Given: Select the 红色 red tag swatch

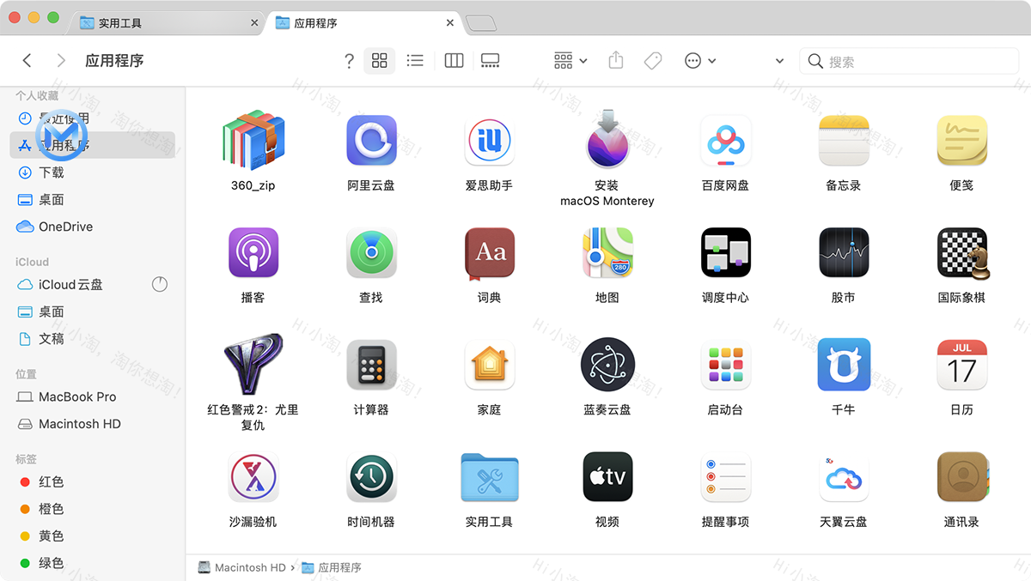Looking at the screenshot, I should [26, 482].
